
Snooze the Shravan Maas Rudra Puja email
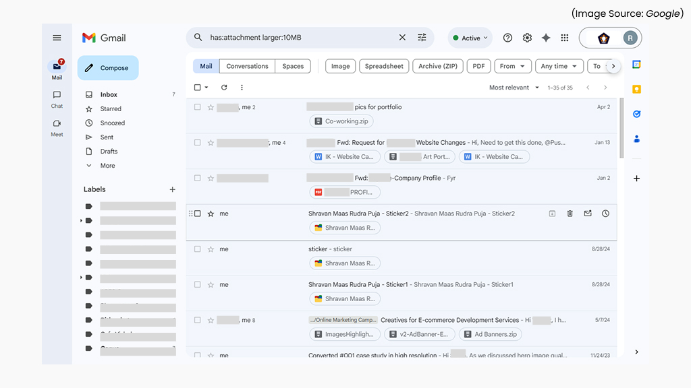coord(605,214)
